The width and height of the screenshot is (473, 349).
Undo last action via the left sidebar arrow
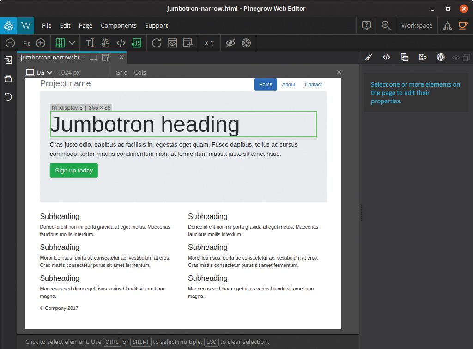click(8, 97)
